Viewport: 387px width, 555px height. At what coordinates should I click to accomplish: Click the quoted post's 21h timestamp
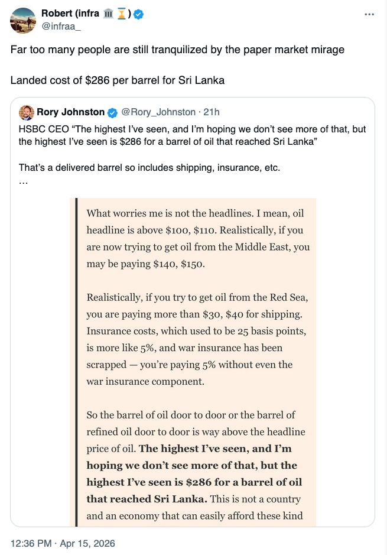(211, 112)
